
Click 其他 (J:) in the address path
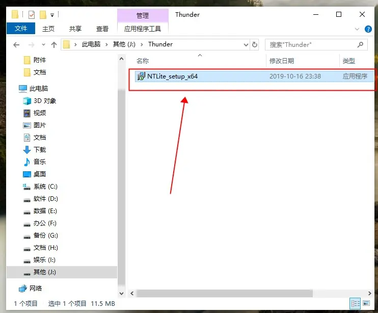[124, 44]
